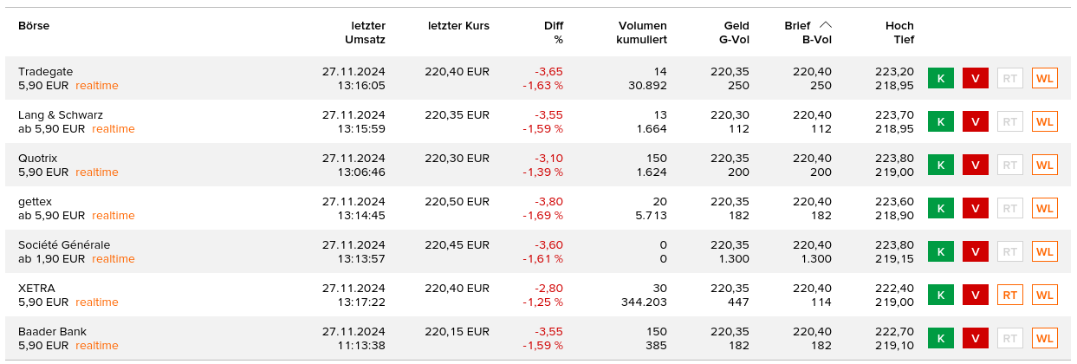The width and height of the screenshot is (1077, 364).
Task: Click the Diff % column header
Action: pyautogui.click(x=553, y=33)
